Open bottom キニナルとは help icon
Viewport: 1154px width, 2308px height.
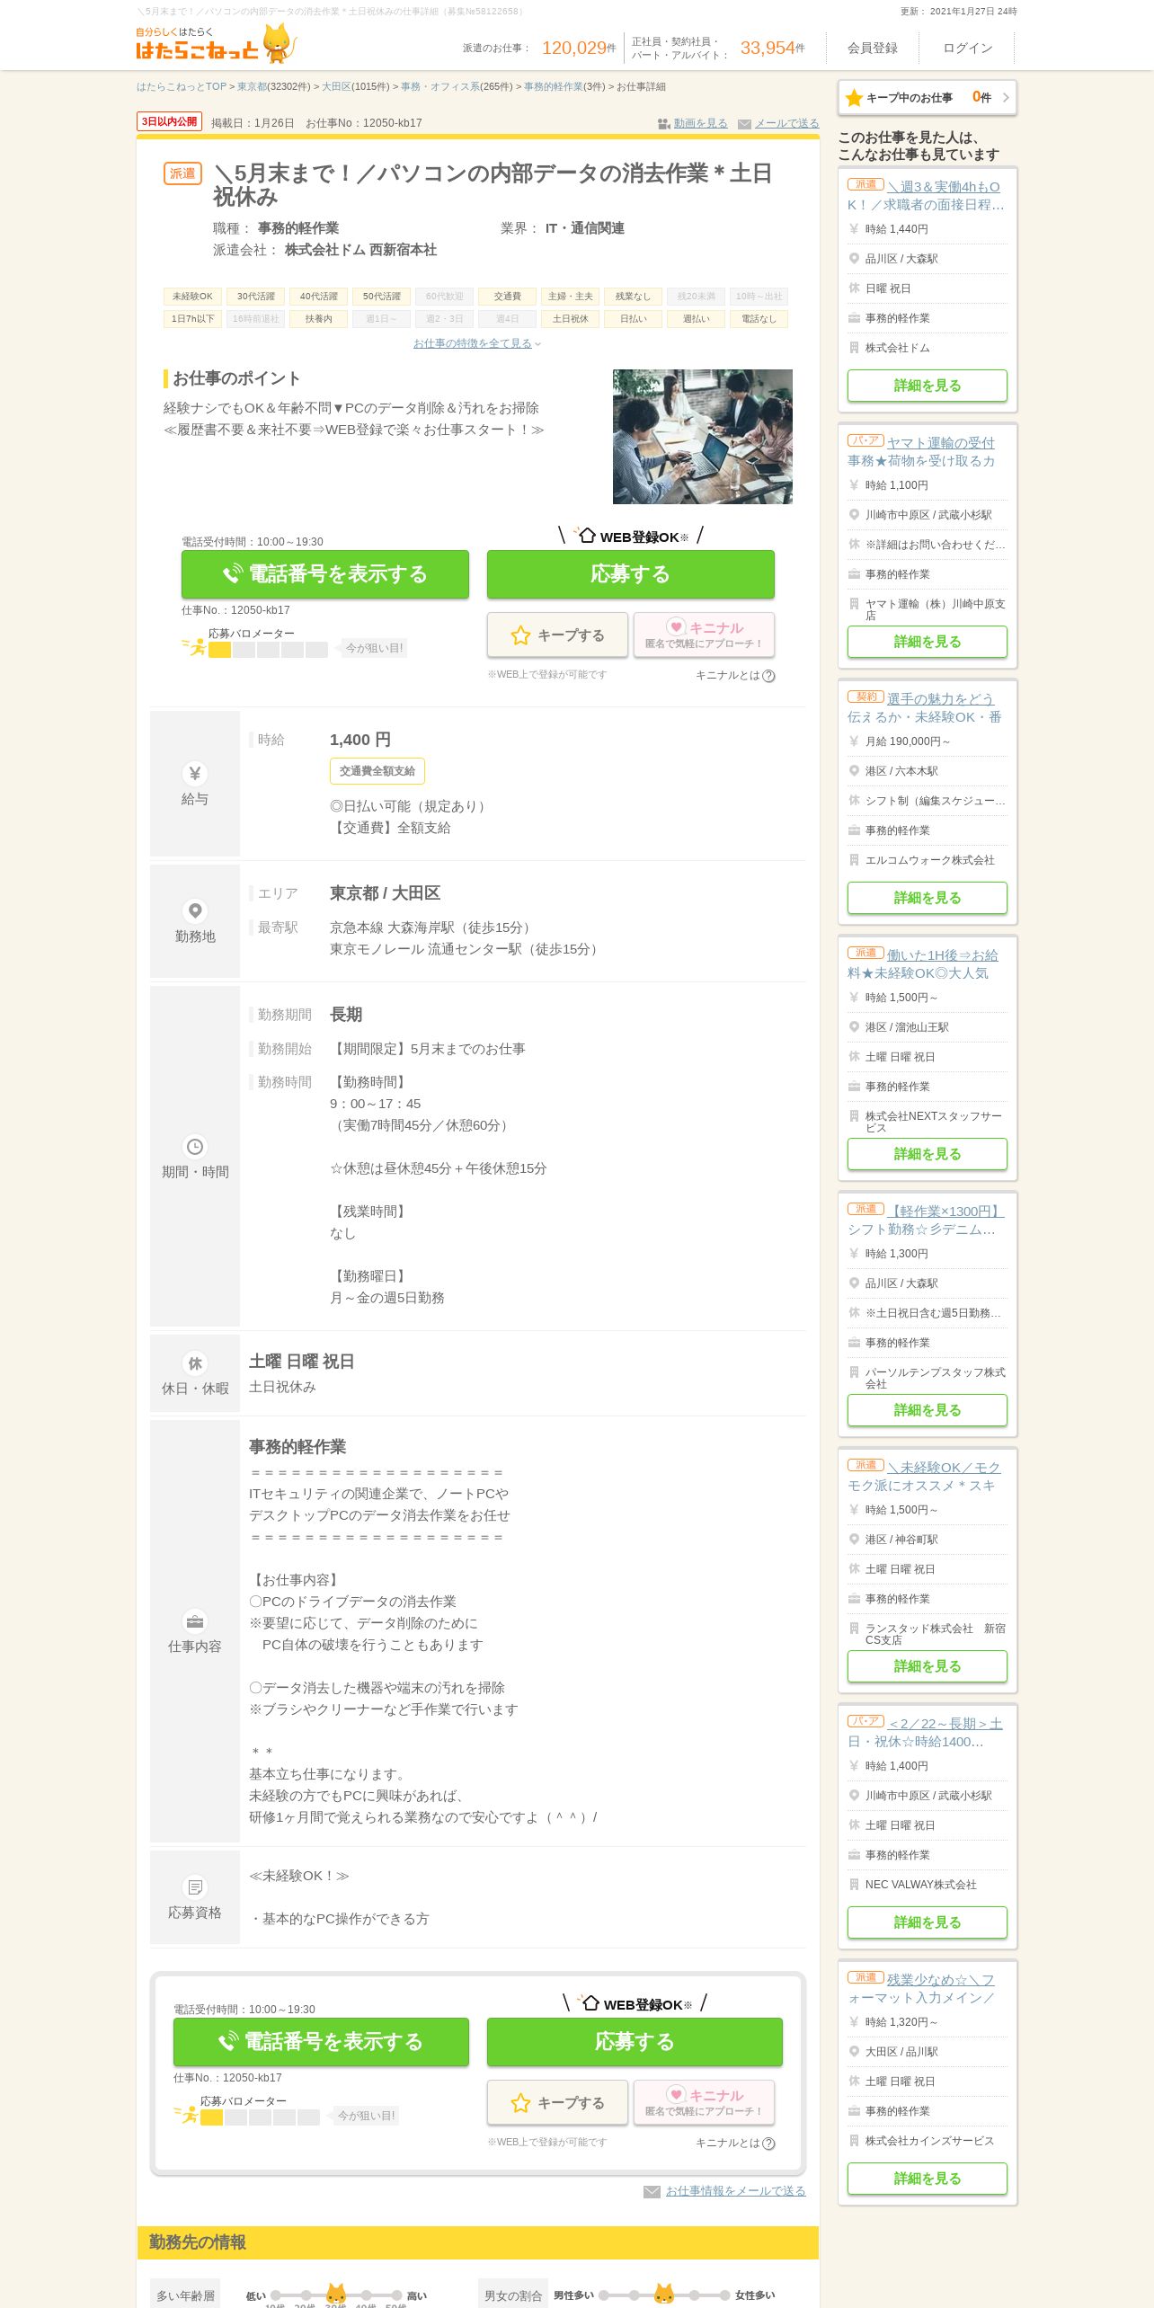pyautogui.click(x=768, y=2144)
